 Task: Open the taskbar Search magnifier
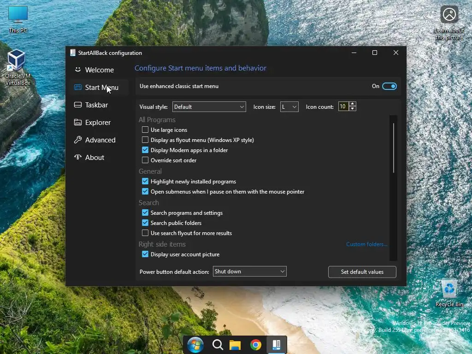coord(218,345)
